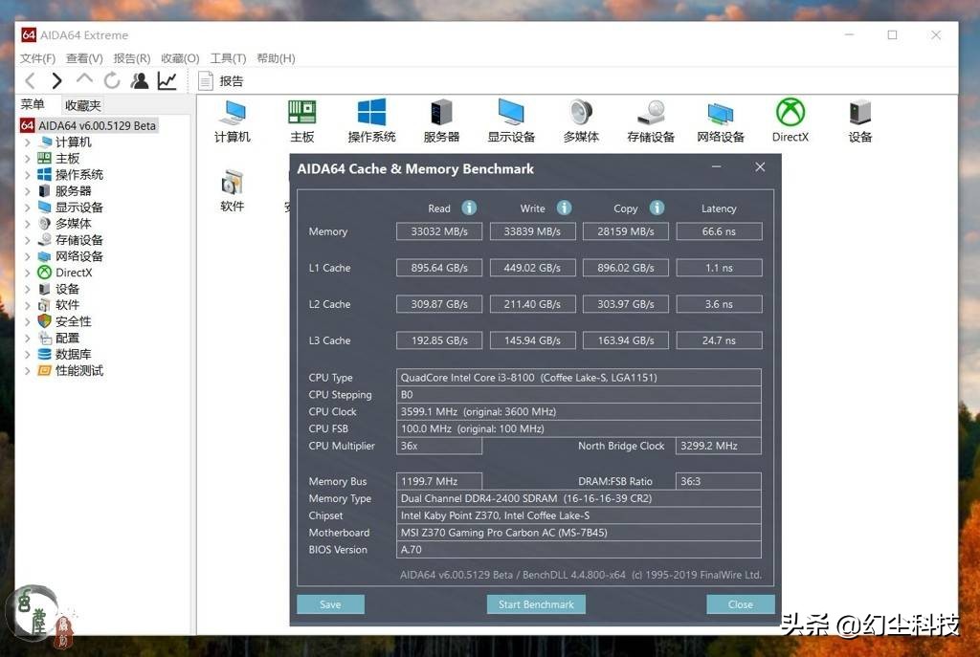Open the 文件(F) menu
The height and width of the screenshot is (657, 980).
(37, 58)
